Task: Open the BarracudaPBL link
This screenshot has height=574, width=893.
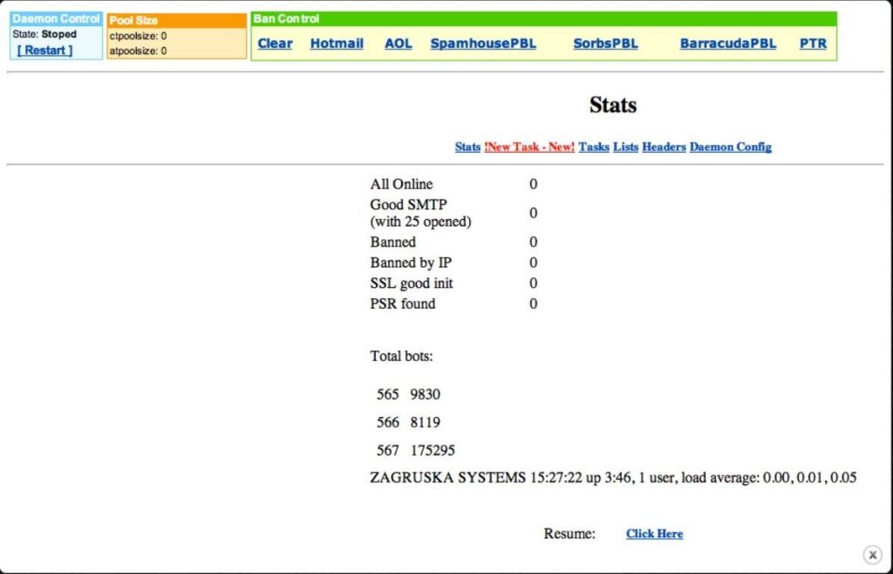Action: (x=727, y=44)
